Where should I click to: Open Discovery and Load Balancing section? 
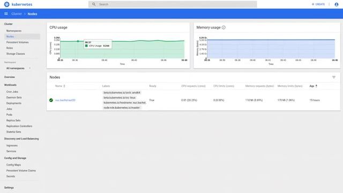pyautogui.click(x=21, y=139)
